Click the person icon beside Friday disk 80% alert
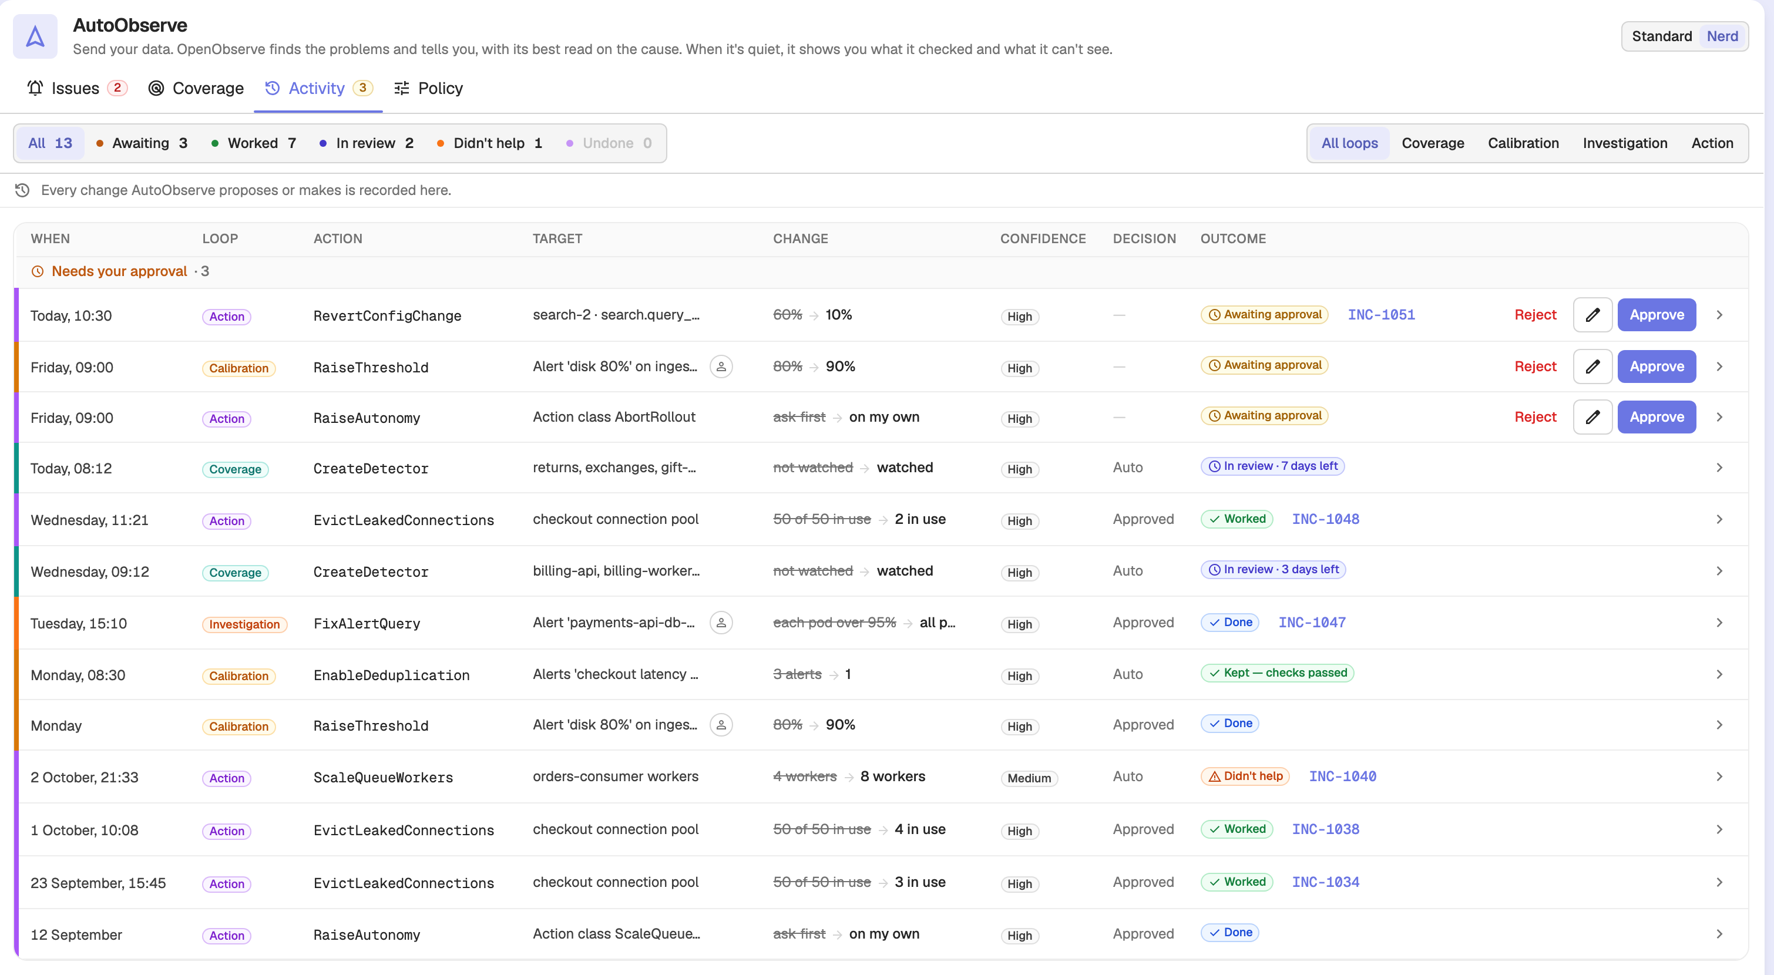Image resolution: width=1774 pixels, height=975 pixels. [721, 367]
